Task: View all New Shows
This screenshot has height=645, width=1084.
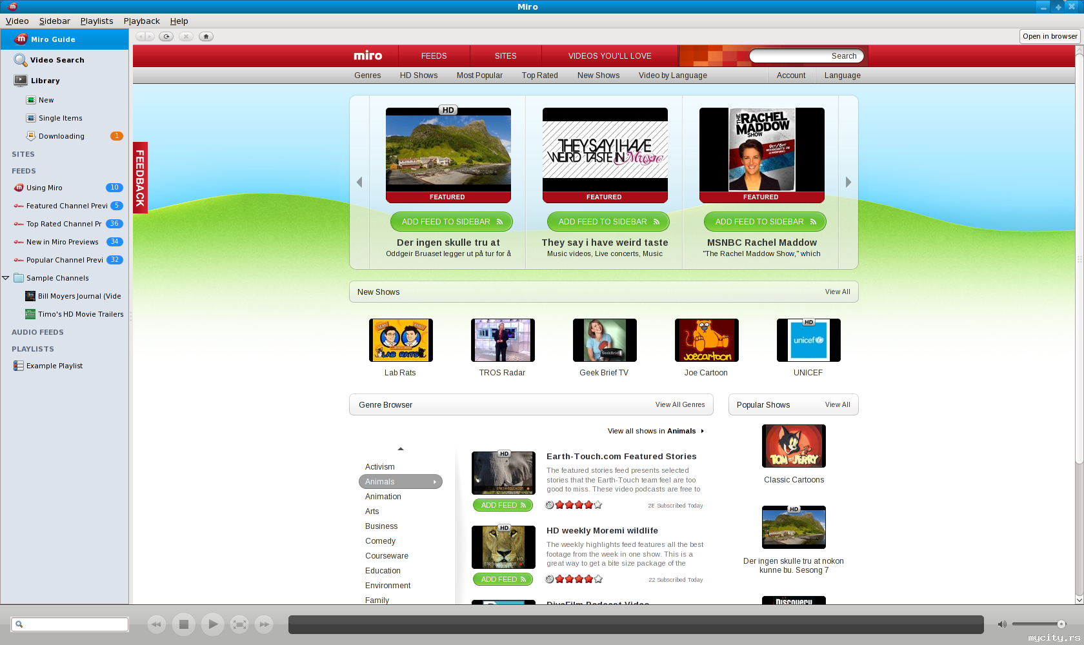Action: pyautogui.click(x=838, y=292)
